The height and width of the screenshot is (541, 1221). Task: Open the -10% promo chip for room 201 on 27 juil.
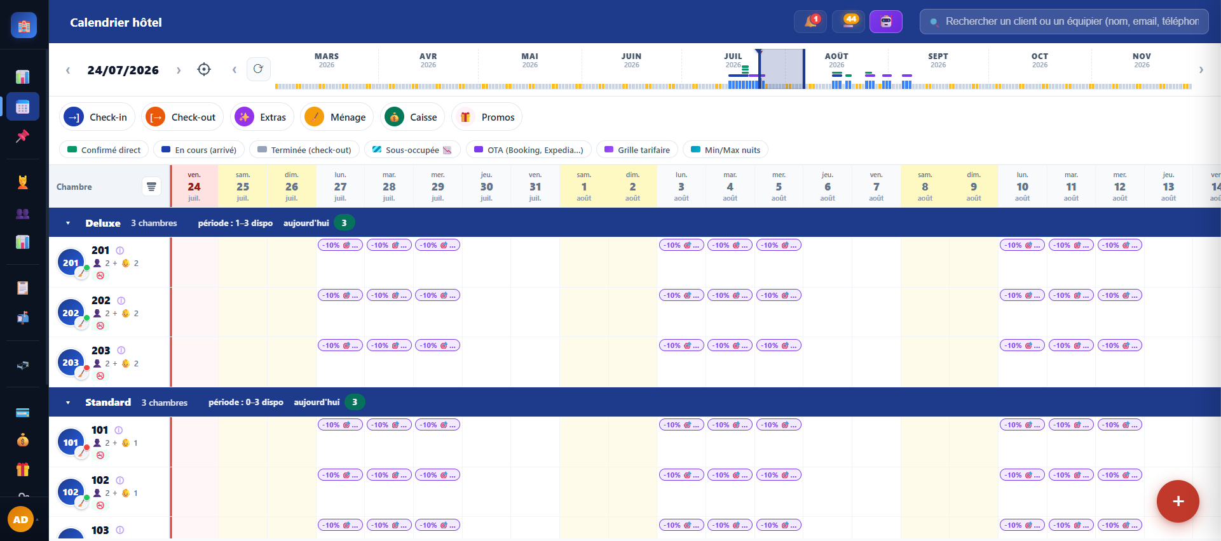coord(340,245)
